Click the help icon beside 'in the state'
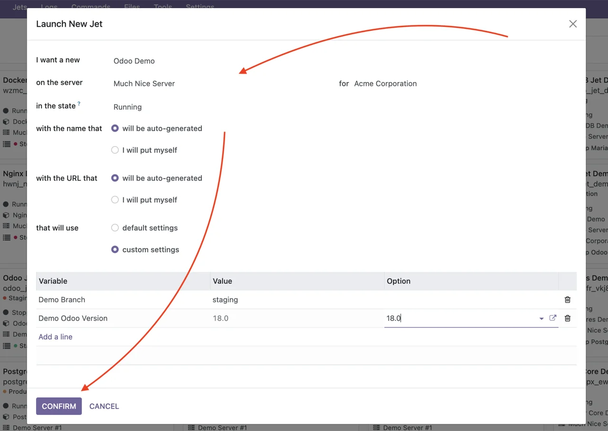Viewport: 608px width, 431px height. tap(79, 104)
